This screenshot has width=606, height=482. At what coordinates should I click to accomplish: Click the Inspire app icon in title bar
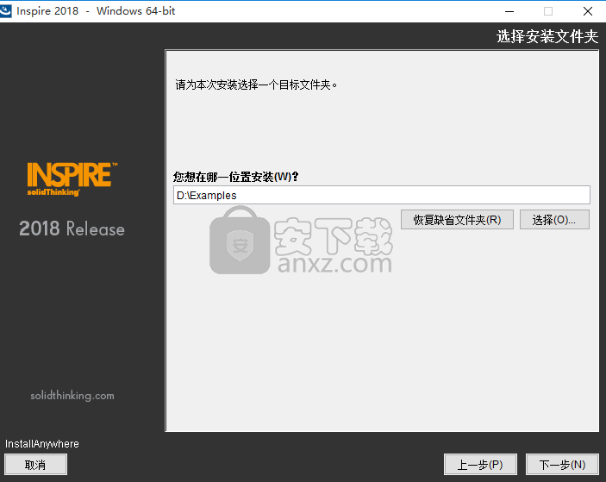point(6,11)
